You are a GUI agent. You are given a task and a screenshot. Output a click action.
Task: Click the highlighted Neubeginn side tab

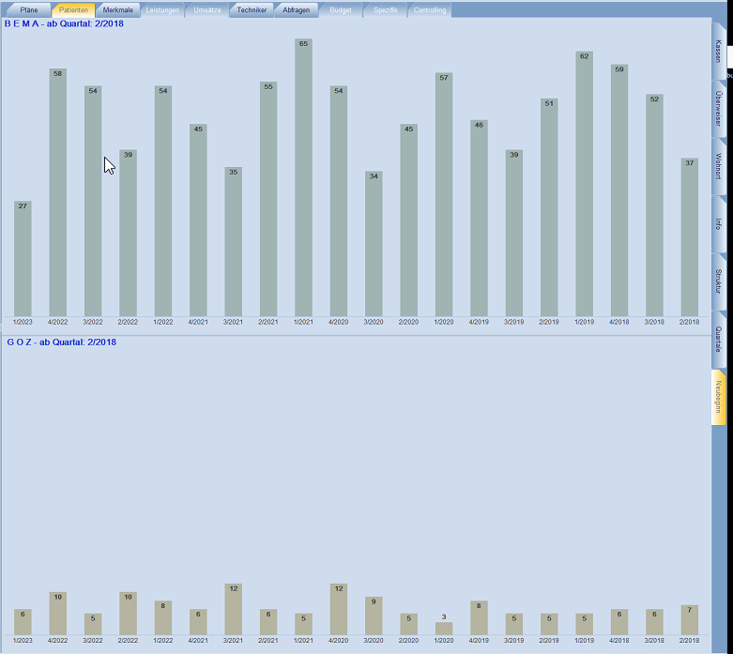718,397
